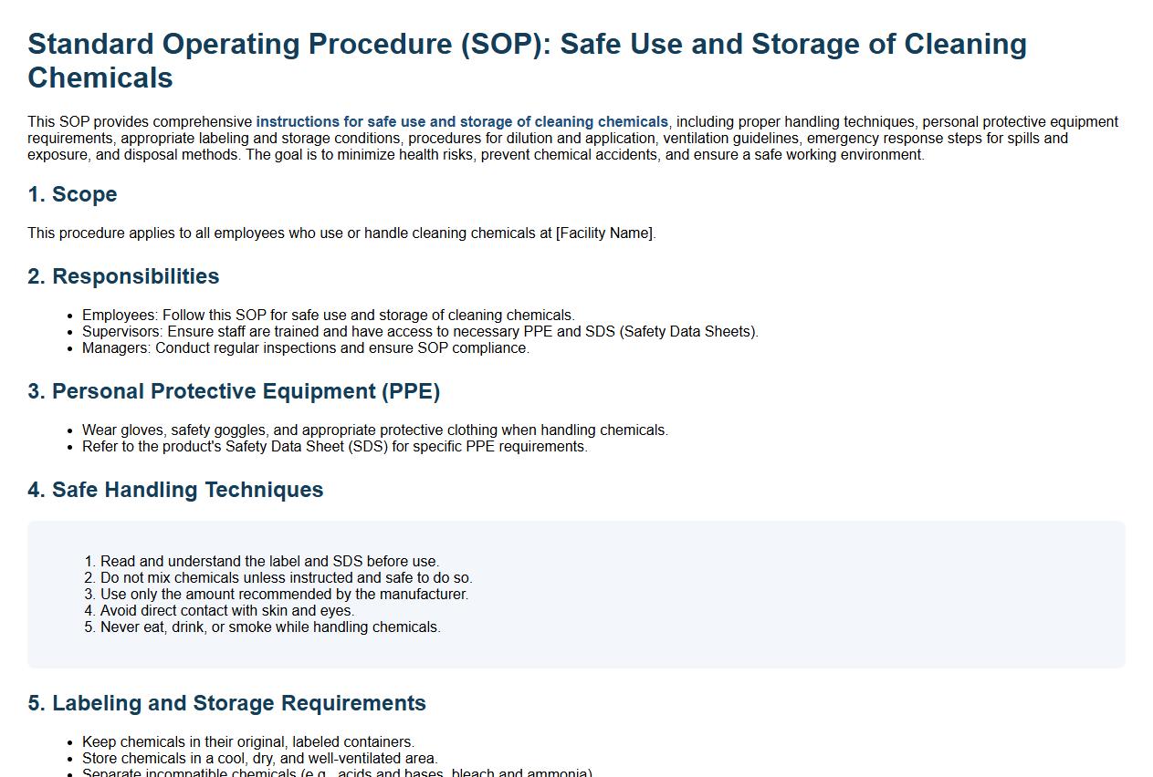Click 'Store chemicals in a cool, dry' bullet
1153x777 pixels.
click(259, 759)
